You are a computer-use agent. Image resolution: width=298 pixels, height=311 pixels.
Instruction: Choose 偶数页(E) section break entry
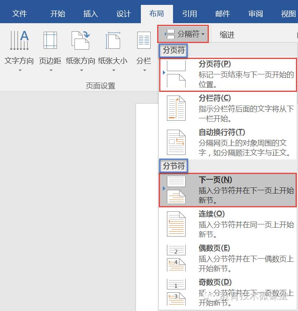[228, 258]
